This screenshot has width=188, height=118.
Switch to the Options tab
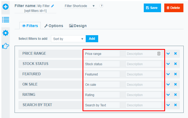pos(54,26)
